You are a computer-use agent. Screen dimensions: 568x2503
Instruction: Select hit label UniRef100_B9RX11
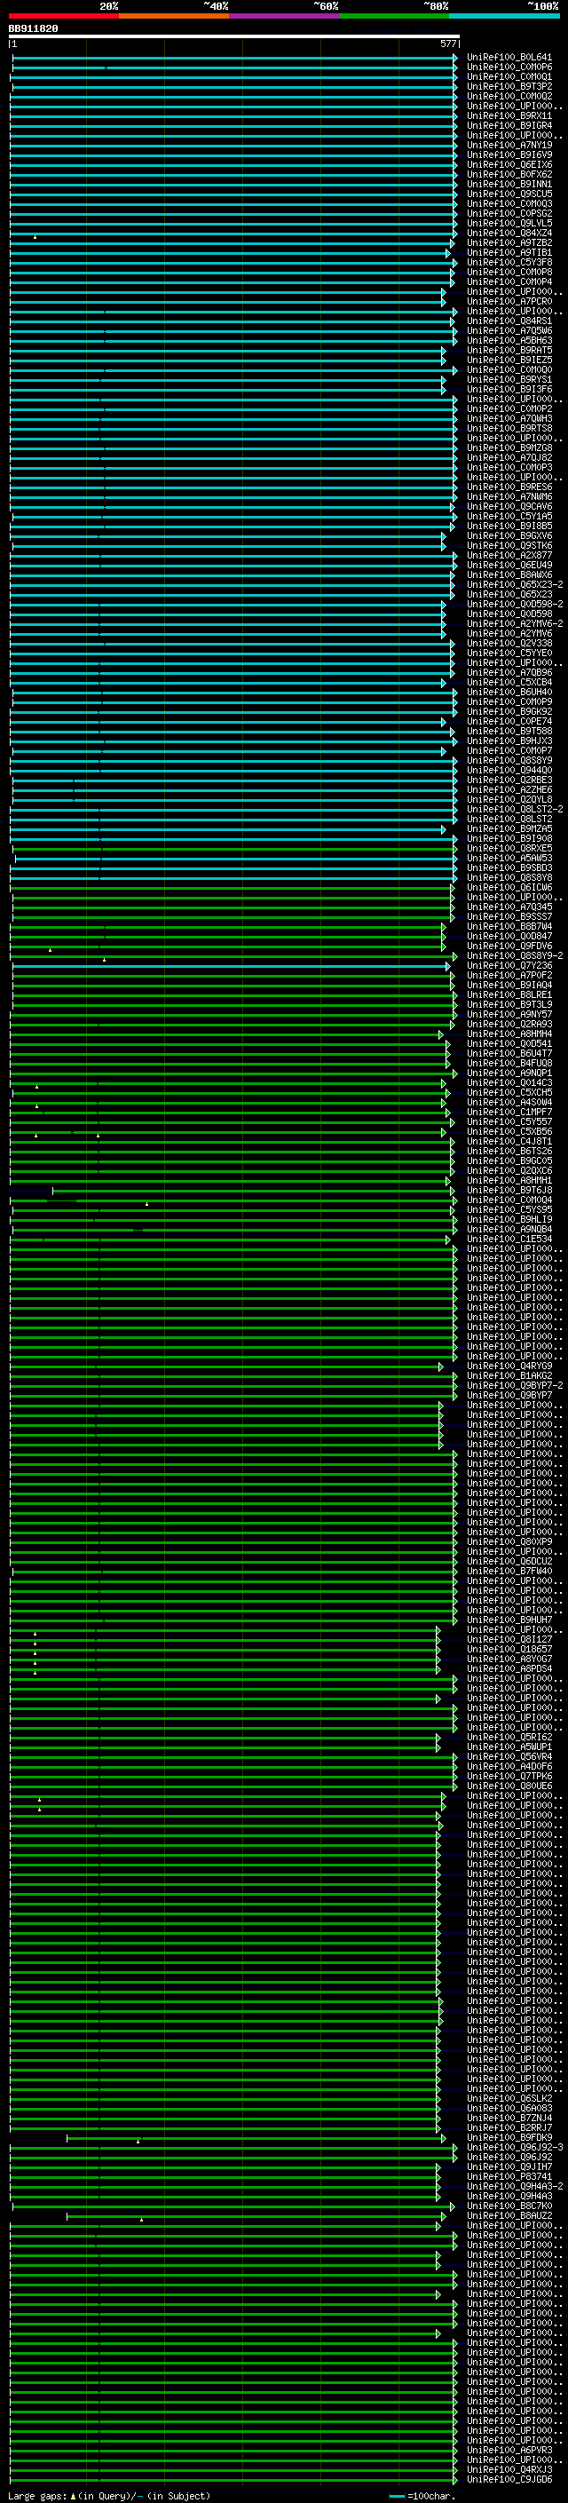509,115
